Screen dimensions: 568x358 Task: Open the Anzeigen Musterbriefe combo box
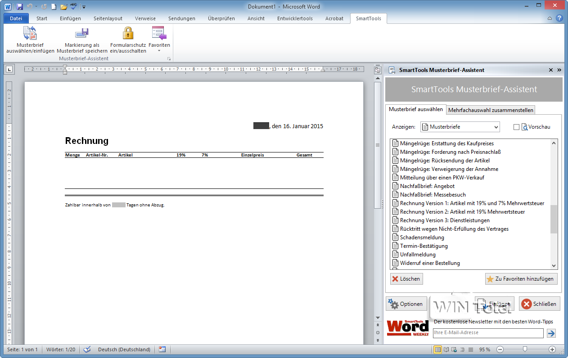click(460, 127)
